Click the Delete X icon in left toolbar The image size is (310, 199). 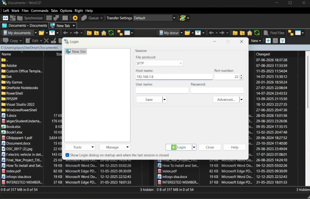tap(46, 41)
